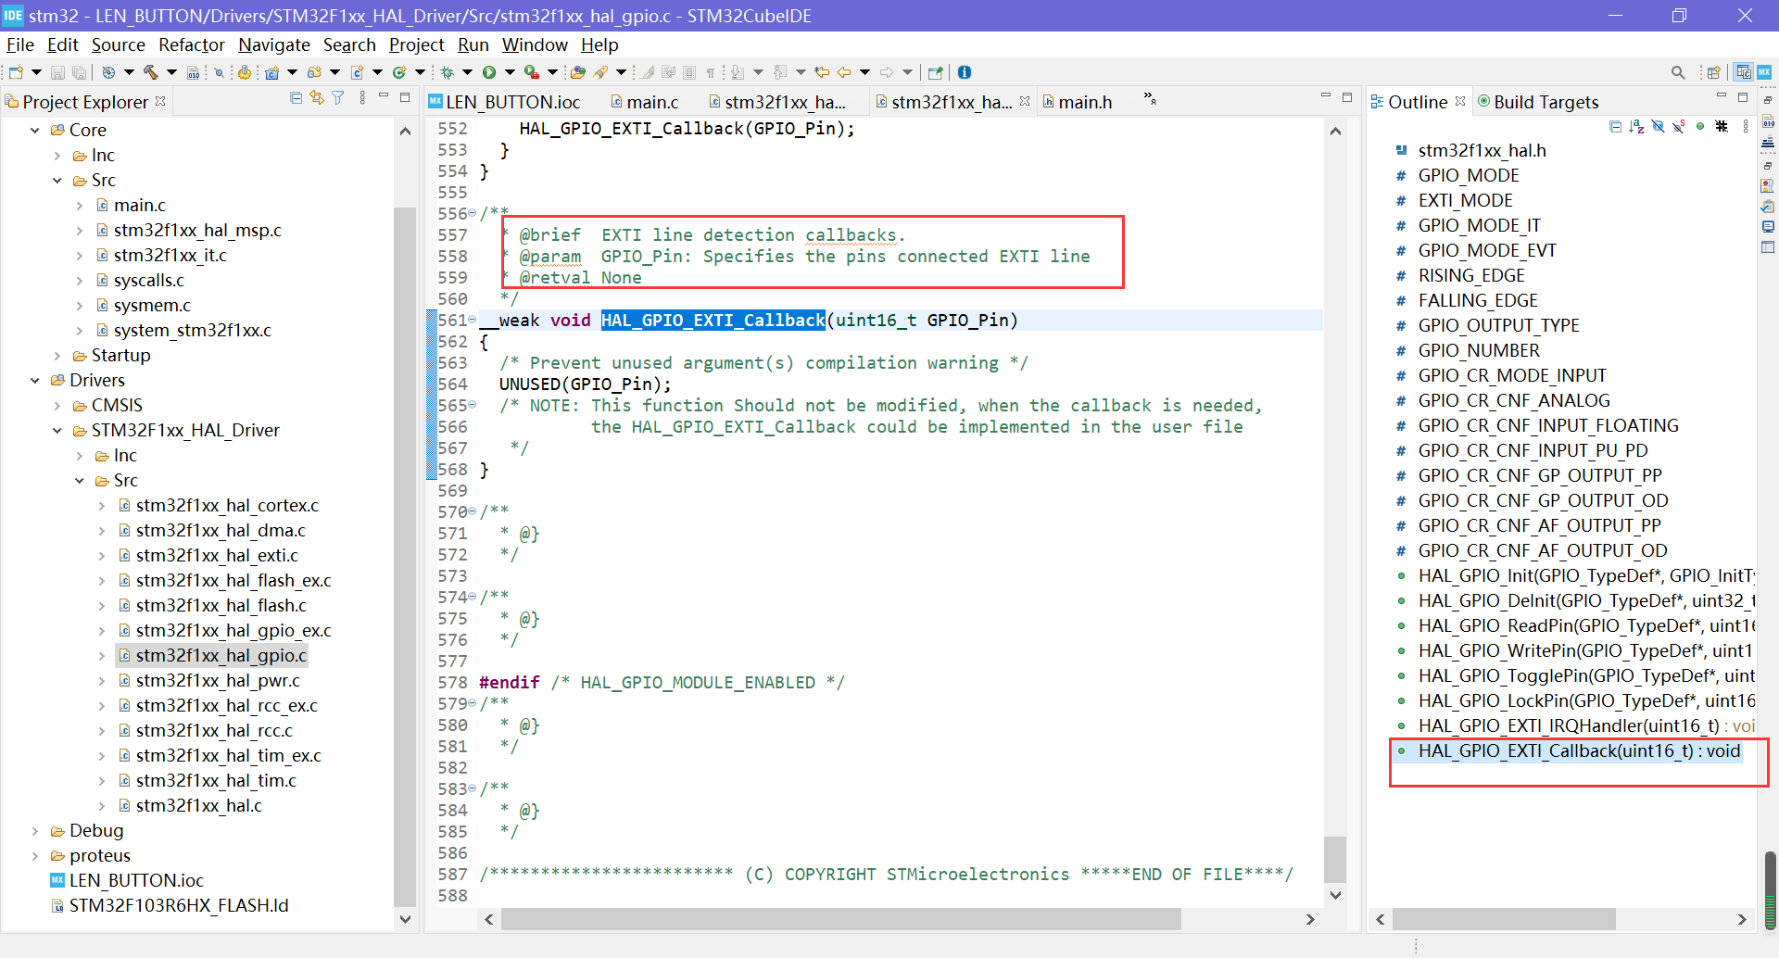Open Project Explorer view menu (three dots)

(x=362, y=98)
